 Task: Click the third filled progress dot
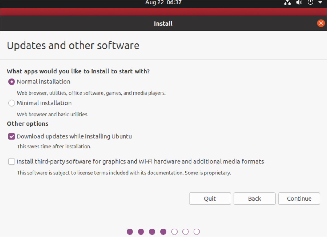tap(152, 232)
